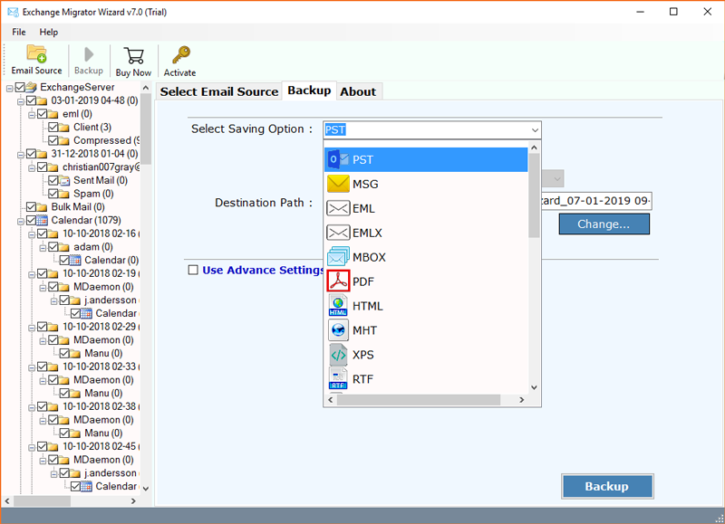This screenshot has height=524, width=725.
Task: Switch to the About tab
Action: (x=358, y=91)
